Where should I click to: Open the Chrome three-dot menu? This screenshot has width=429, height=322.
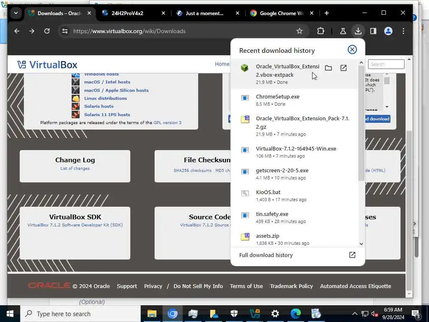click(x=403, y=31)
